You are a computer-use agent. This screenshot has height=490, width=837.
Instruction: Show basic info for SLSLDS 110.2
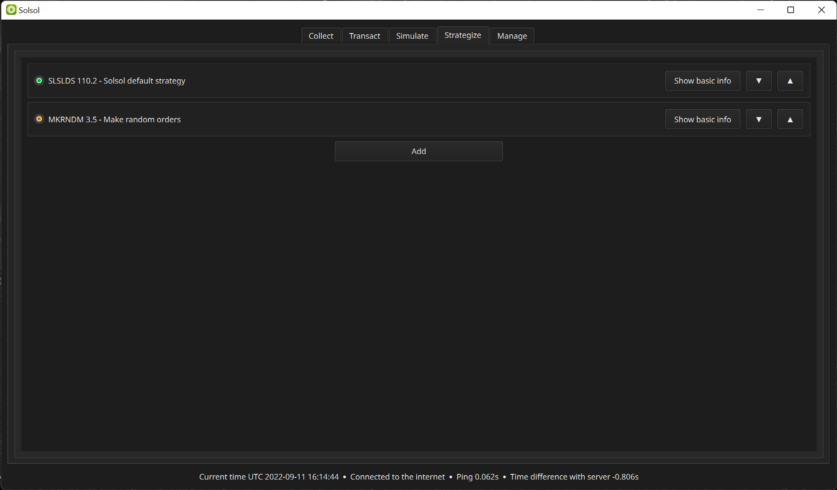coord(703,81)
